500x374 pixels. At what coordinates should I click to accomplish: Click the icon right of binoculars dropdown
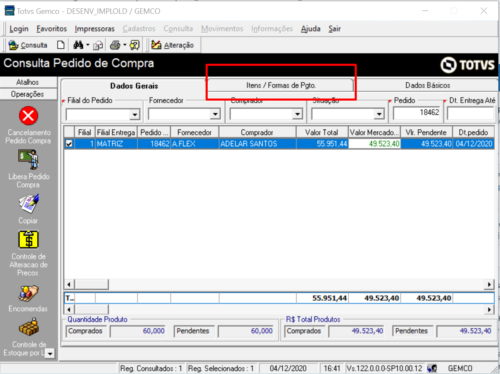coord(98,45)
